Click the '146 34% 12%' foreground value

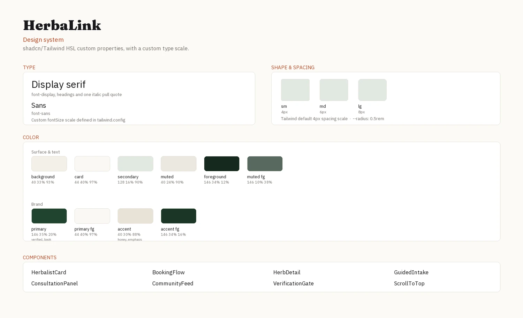(x=217, y=183)
